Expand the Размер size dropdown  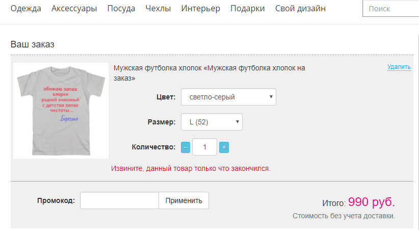click(212, 122)
